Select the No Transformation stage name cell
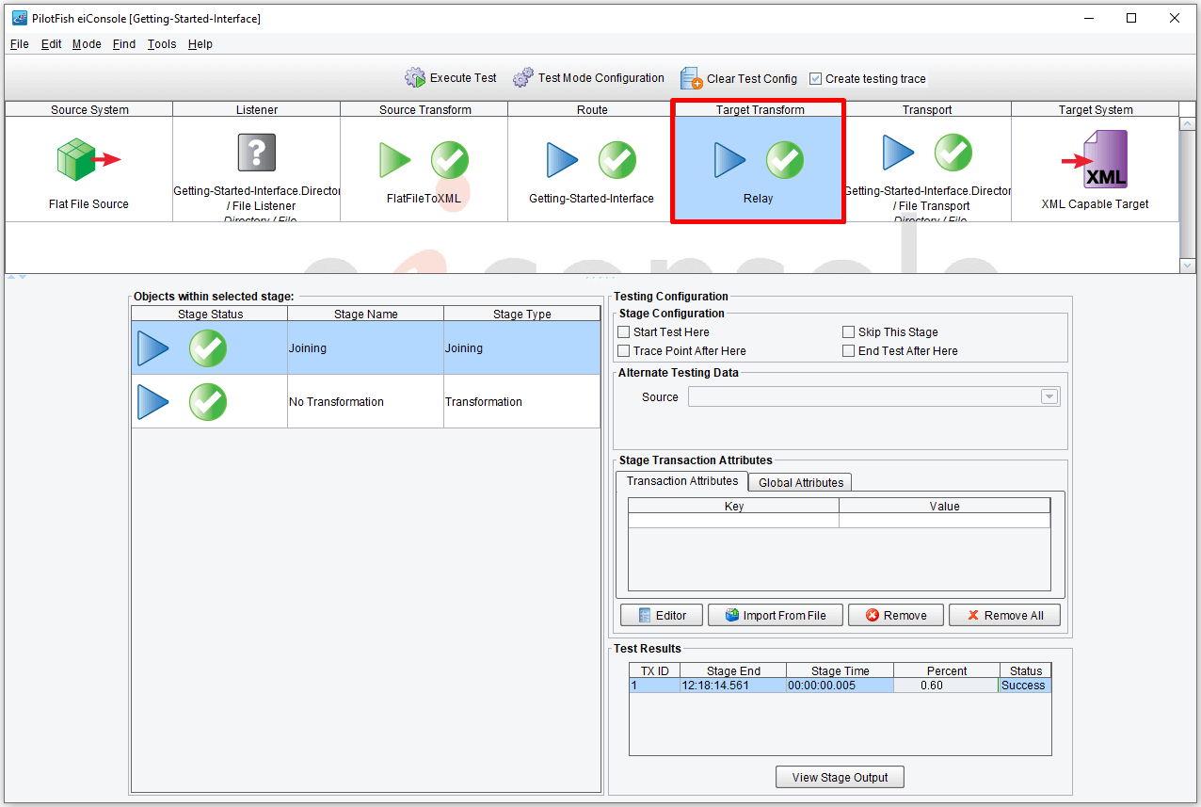This screenshot has width=1201, height=807. (365, 402)
